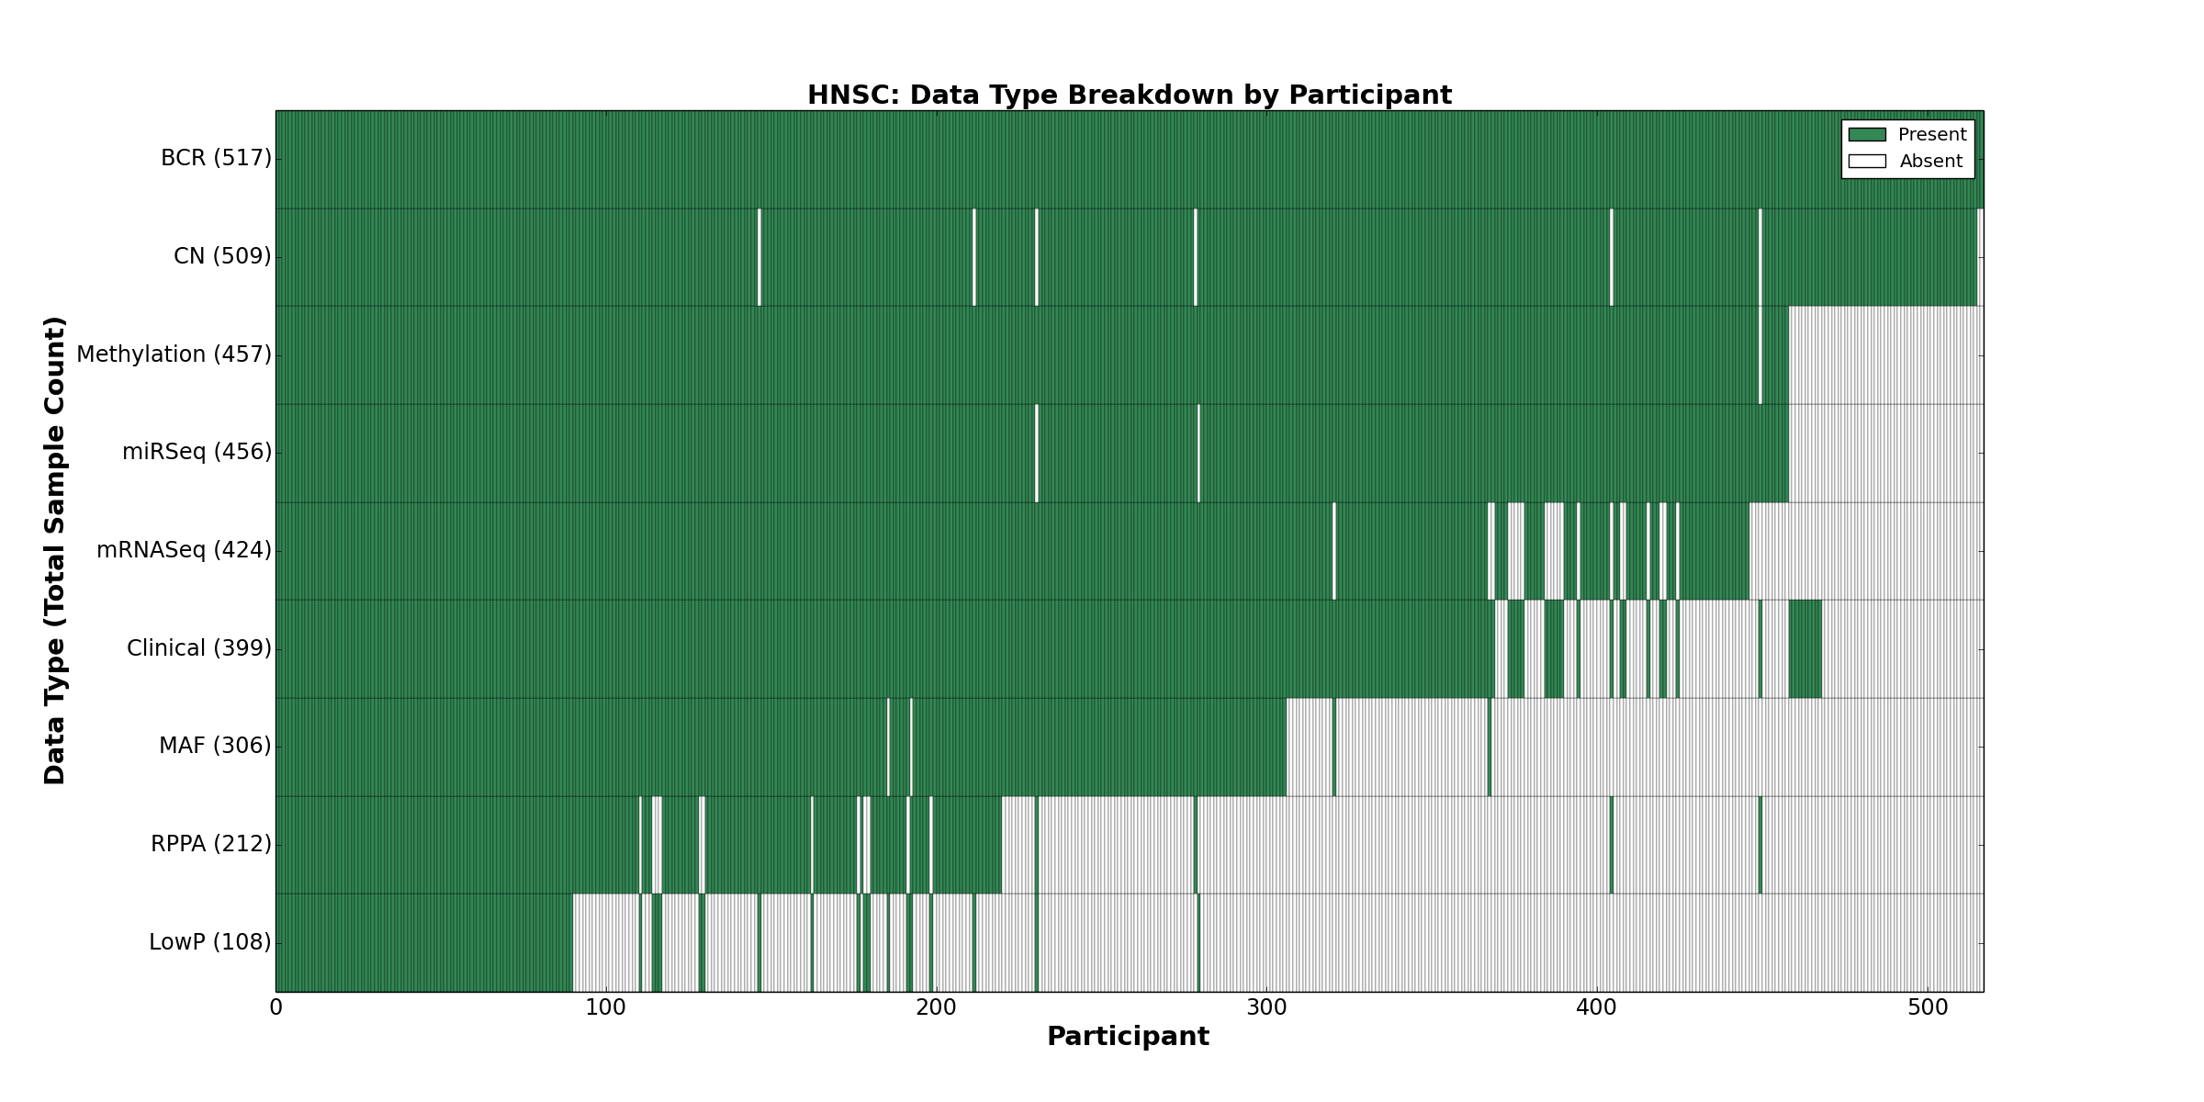The image size is (2204, 1102).
Task: Click the 300 tick label on x-axis
Action: 1266,1008
